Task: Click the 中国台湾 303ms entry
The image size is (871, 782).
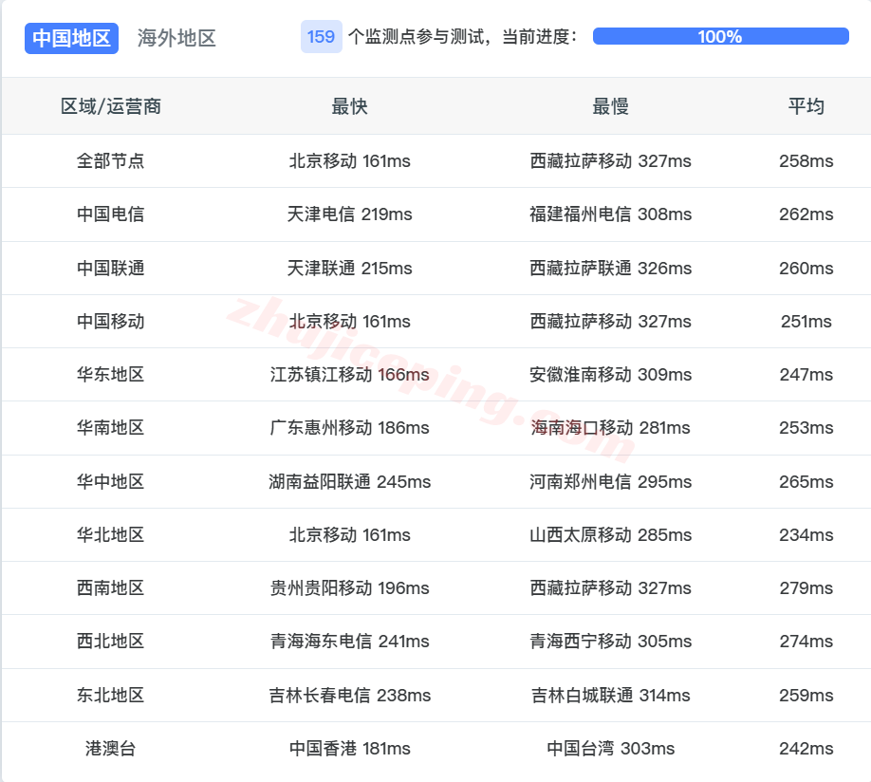Action: [x=611, y=748]
